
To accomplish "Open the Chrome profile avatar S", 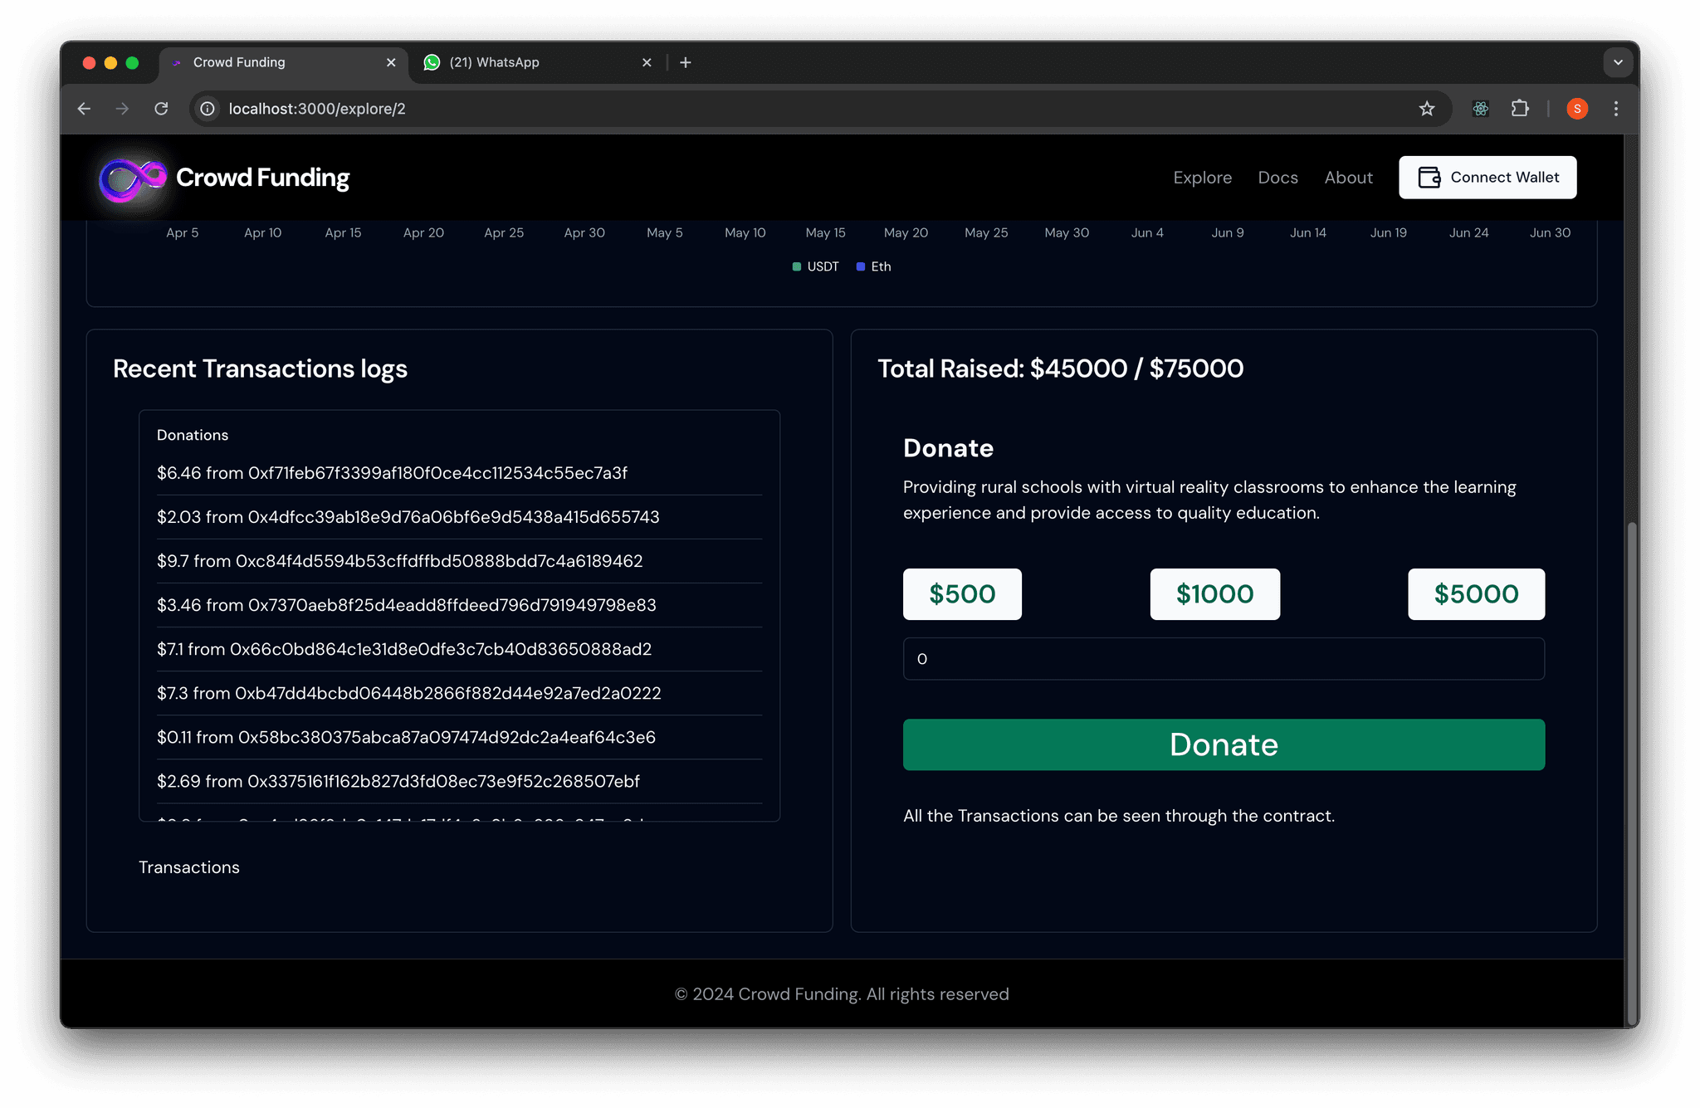I will point(1577,109).
